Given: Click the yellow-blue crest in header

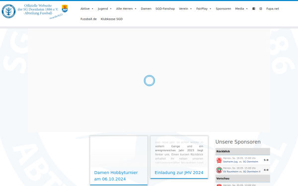Looking at the screenshot, I should tap(65, 8).
